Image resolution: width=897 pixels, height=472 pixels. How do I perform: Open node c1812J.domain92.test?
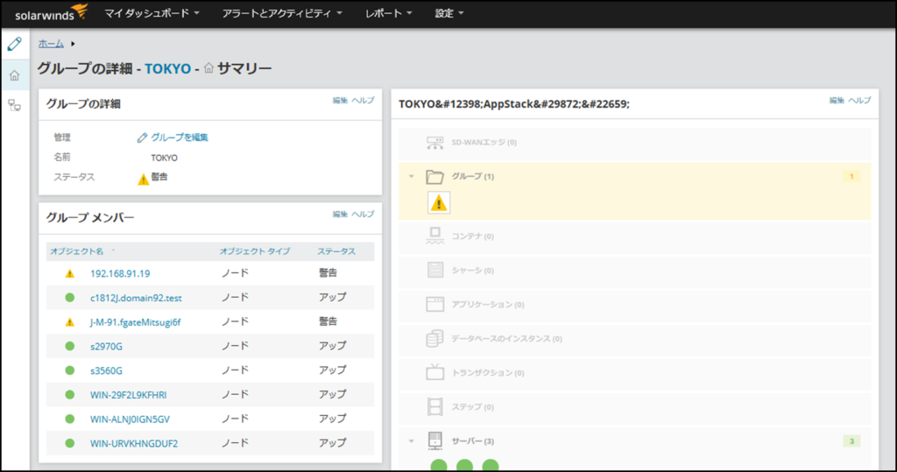tap(136, 298)
